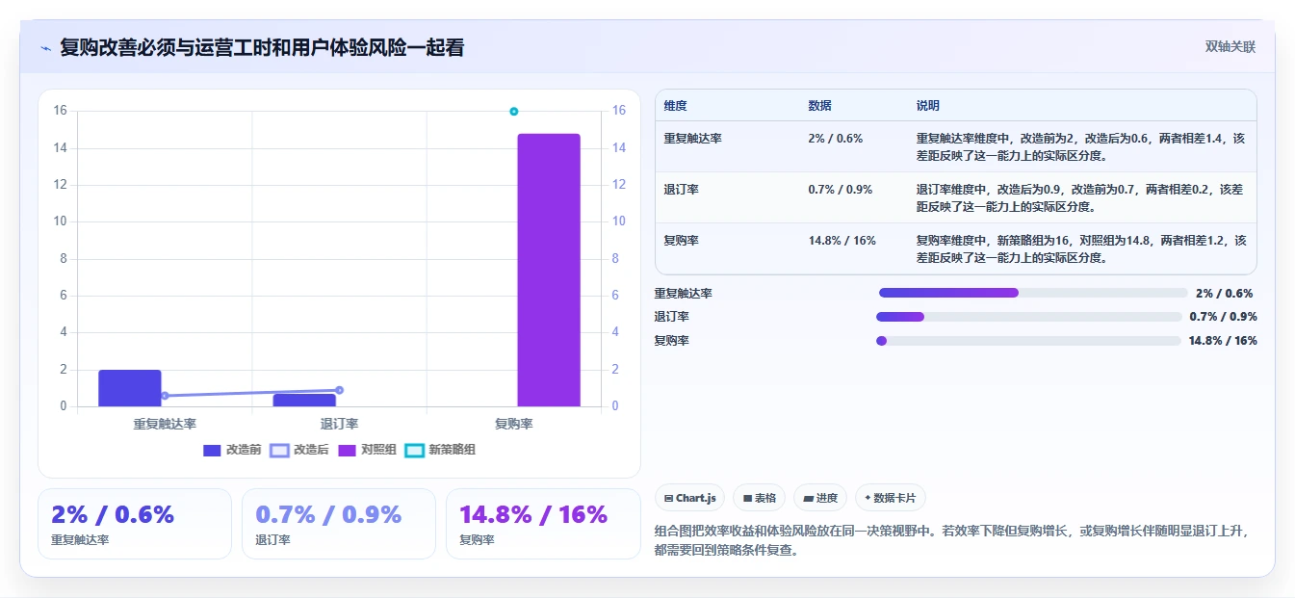Viewport: 1295px width, 598px height.
Task: Click the title 复购改善必须与运营工时和用户体验风险一起看
Action: click(262, 47)
